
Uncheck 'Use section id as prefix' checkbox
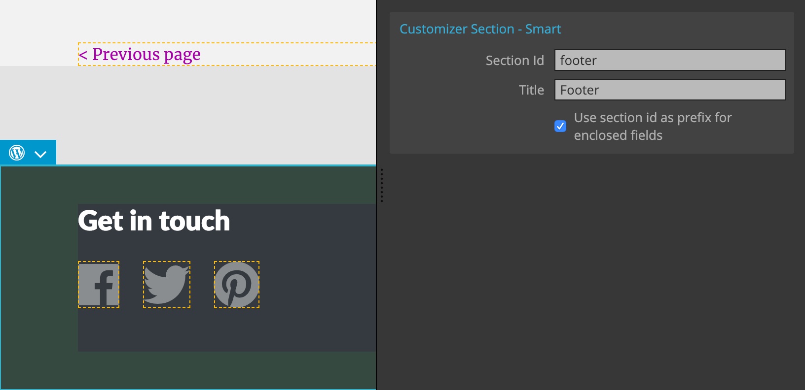point(560,126)
